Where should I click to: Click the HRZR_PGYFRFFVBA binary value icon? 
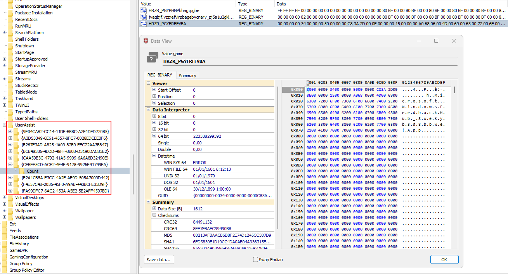pyautogui.click(x=144, y=24)
